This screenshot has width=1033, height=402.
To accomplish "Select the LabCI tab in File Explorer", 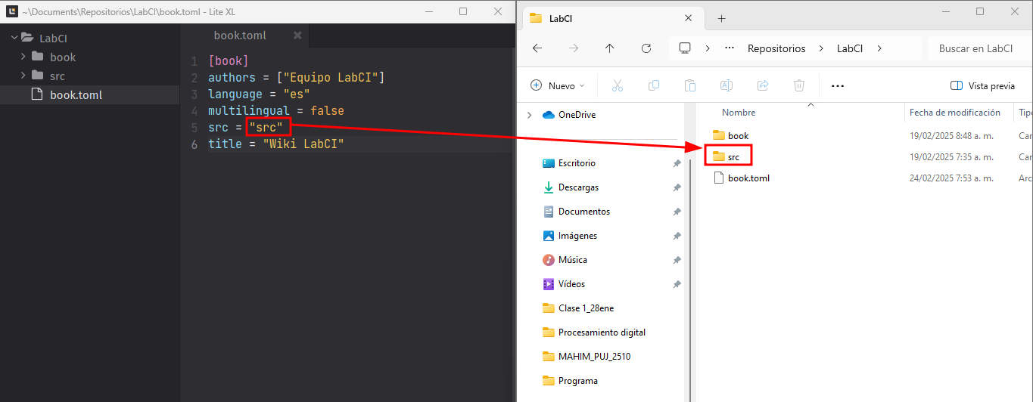I will click(x=561, y=18).
